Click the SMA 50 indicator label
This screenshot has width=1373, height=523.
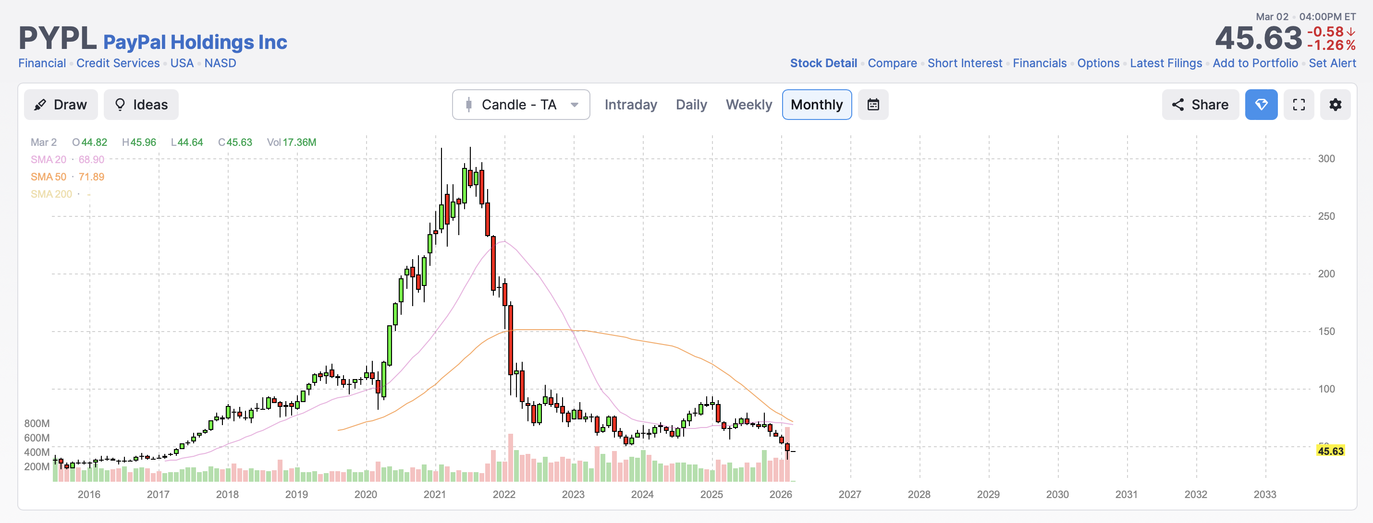(x=49, y=176)
